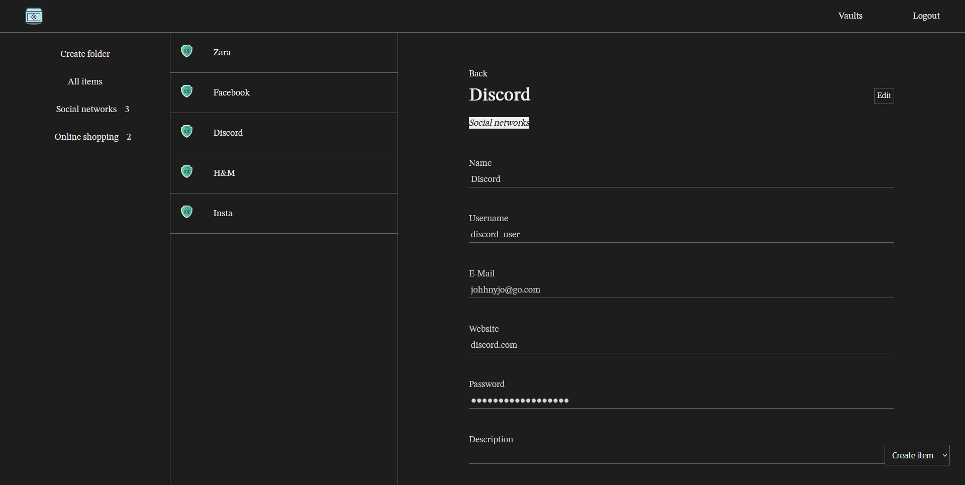
Task: Click the shield icon next to Zara
Action: pyautogui.click(x=186, y=51)
